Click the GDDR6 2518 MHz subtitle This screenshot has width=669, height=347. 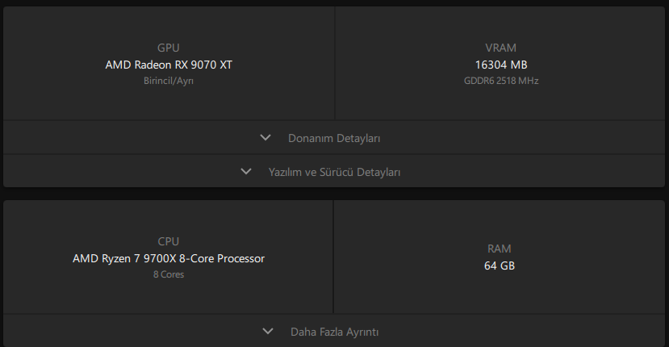coord(501,81)
